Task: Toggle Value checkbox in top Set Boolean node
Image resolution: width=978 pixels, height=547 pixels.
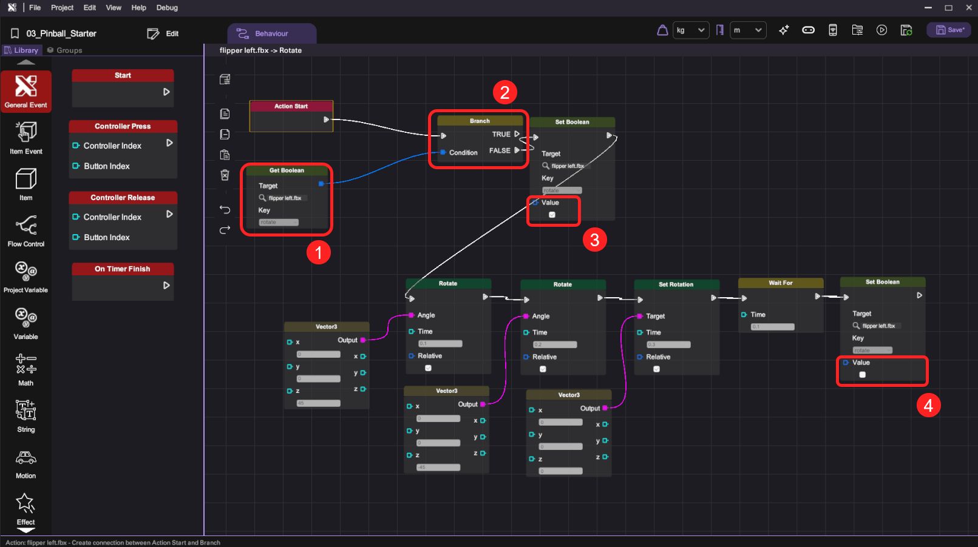Action: (x=552, y=215)
